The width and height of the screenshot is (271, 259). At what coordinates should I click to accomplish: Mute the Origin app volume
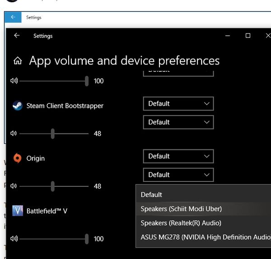tap(14, 186)
